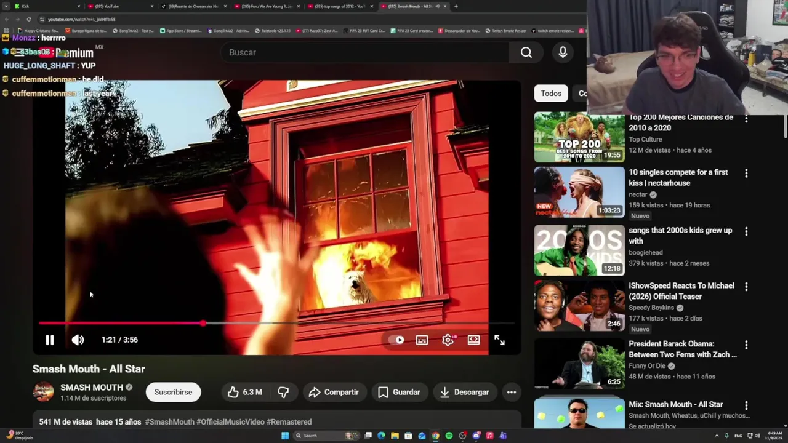Click the taskbar Search box
The height and width of the screenshot is (443, 788).
coord(326,436)
